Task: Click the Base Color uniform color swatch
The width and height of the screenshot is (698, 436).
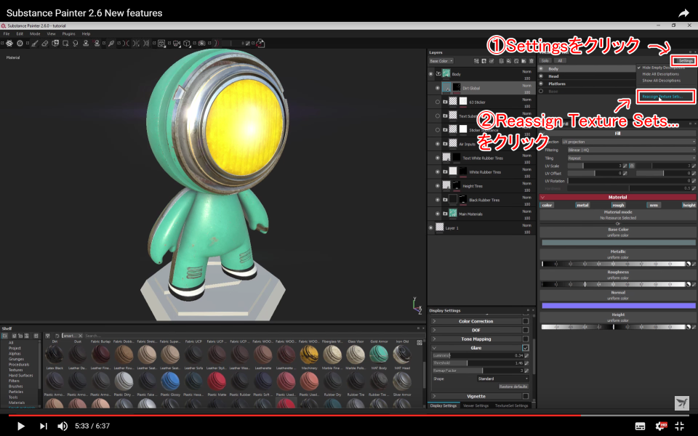Action: 618,243
